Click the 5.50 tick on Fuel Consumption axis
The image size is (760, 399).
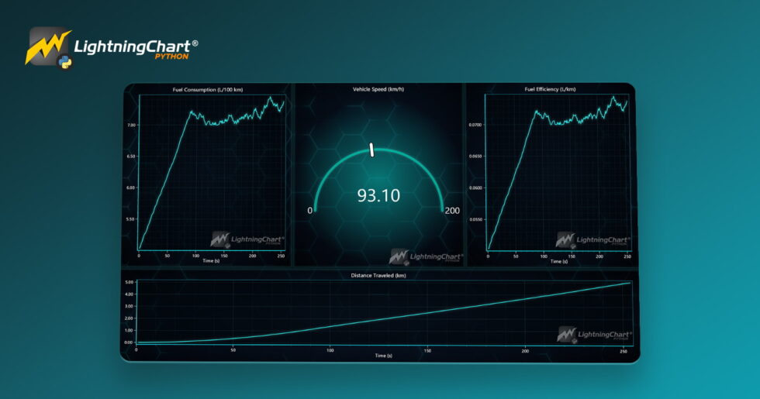[131, 218]
